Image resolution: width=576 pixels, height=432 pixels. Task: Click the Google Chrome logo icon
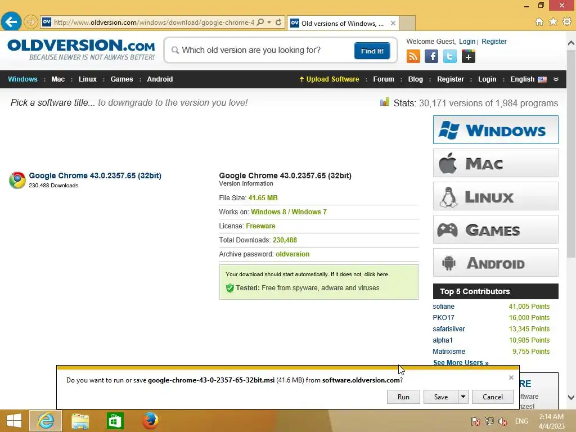17,180
